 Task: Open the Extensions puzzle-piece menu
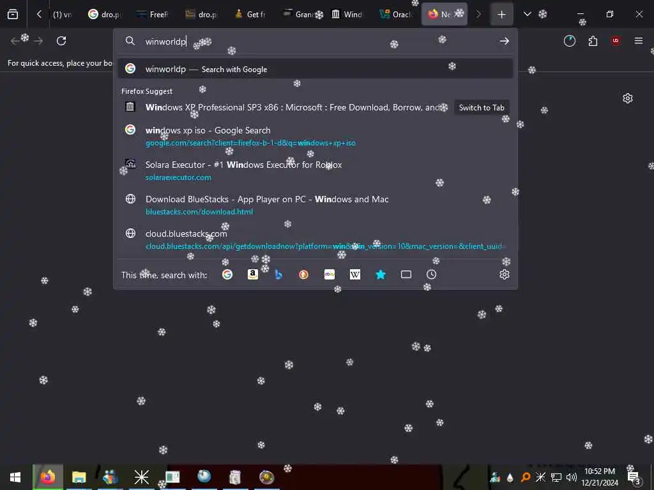(x=593, y=41)
